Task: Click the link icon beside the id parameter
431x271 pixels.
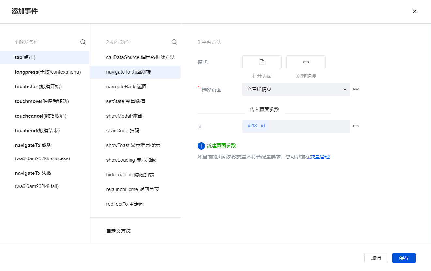Action: coord(355,126)
